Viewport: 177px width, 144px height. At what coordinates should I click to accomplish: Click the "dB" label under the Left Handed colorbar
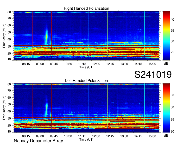click(166, 135)
